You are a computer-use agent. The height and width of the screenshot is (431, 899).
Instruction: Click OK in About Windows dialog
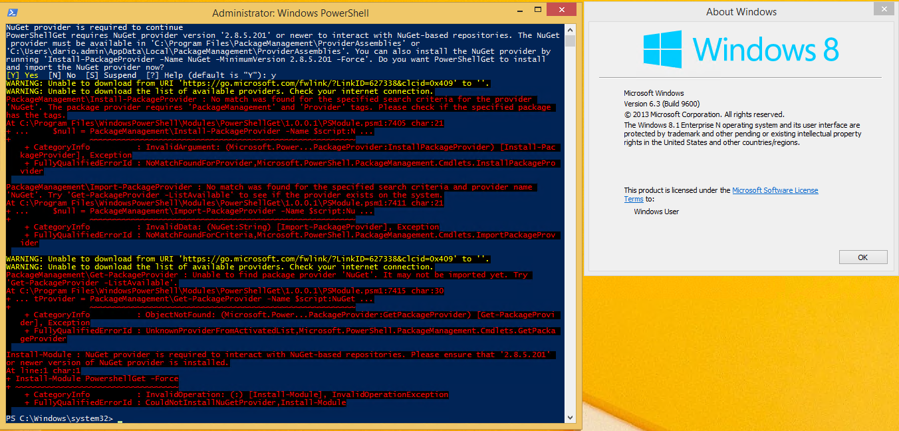point(863,257)
